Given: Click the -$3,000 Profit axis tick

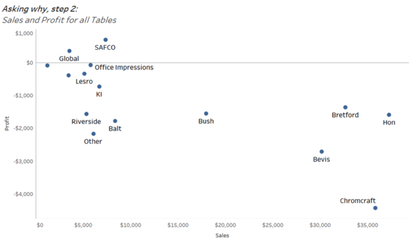Looking at the screenshot, I should coord(24,161).
